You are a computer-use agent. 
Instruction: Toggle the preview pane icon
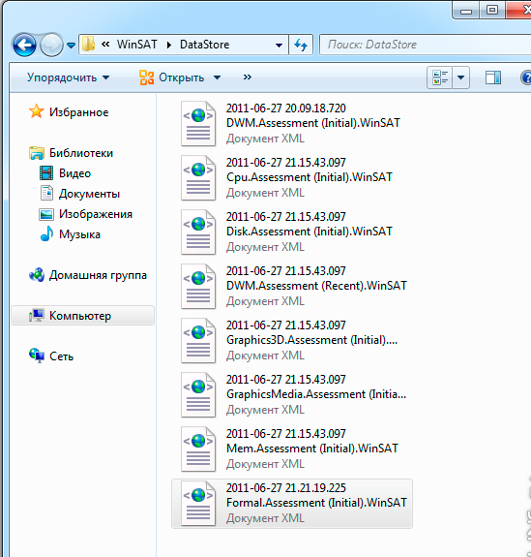[x=492, y=77]
